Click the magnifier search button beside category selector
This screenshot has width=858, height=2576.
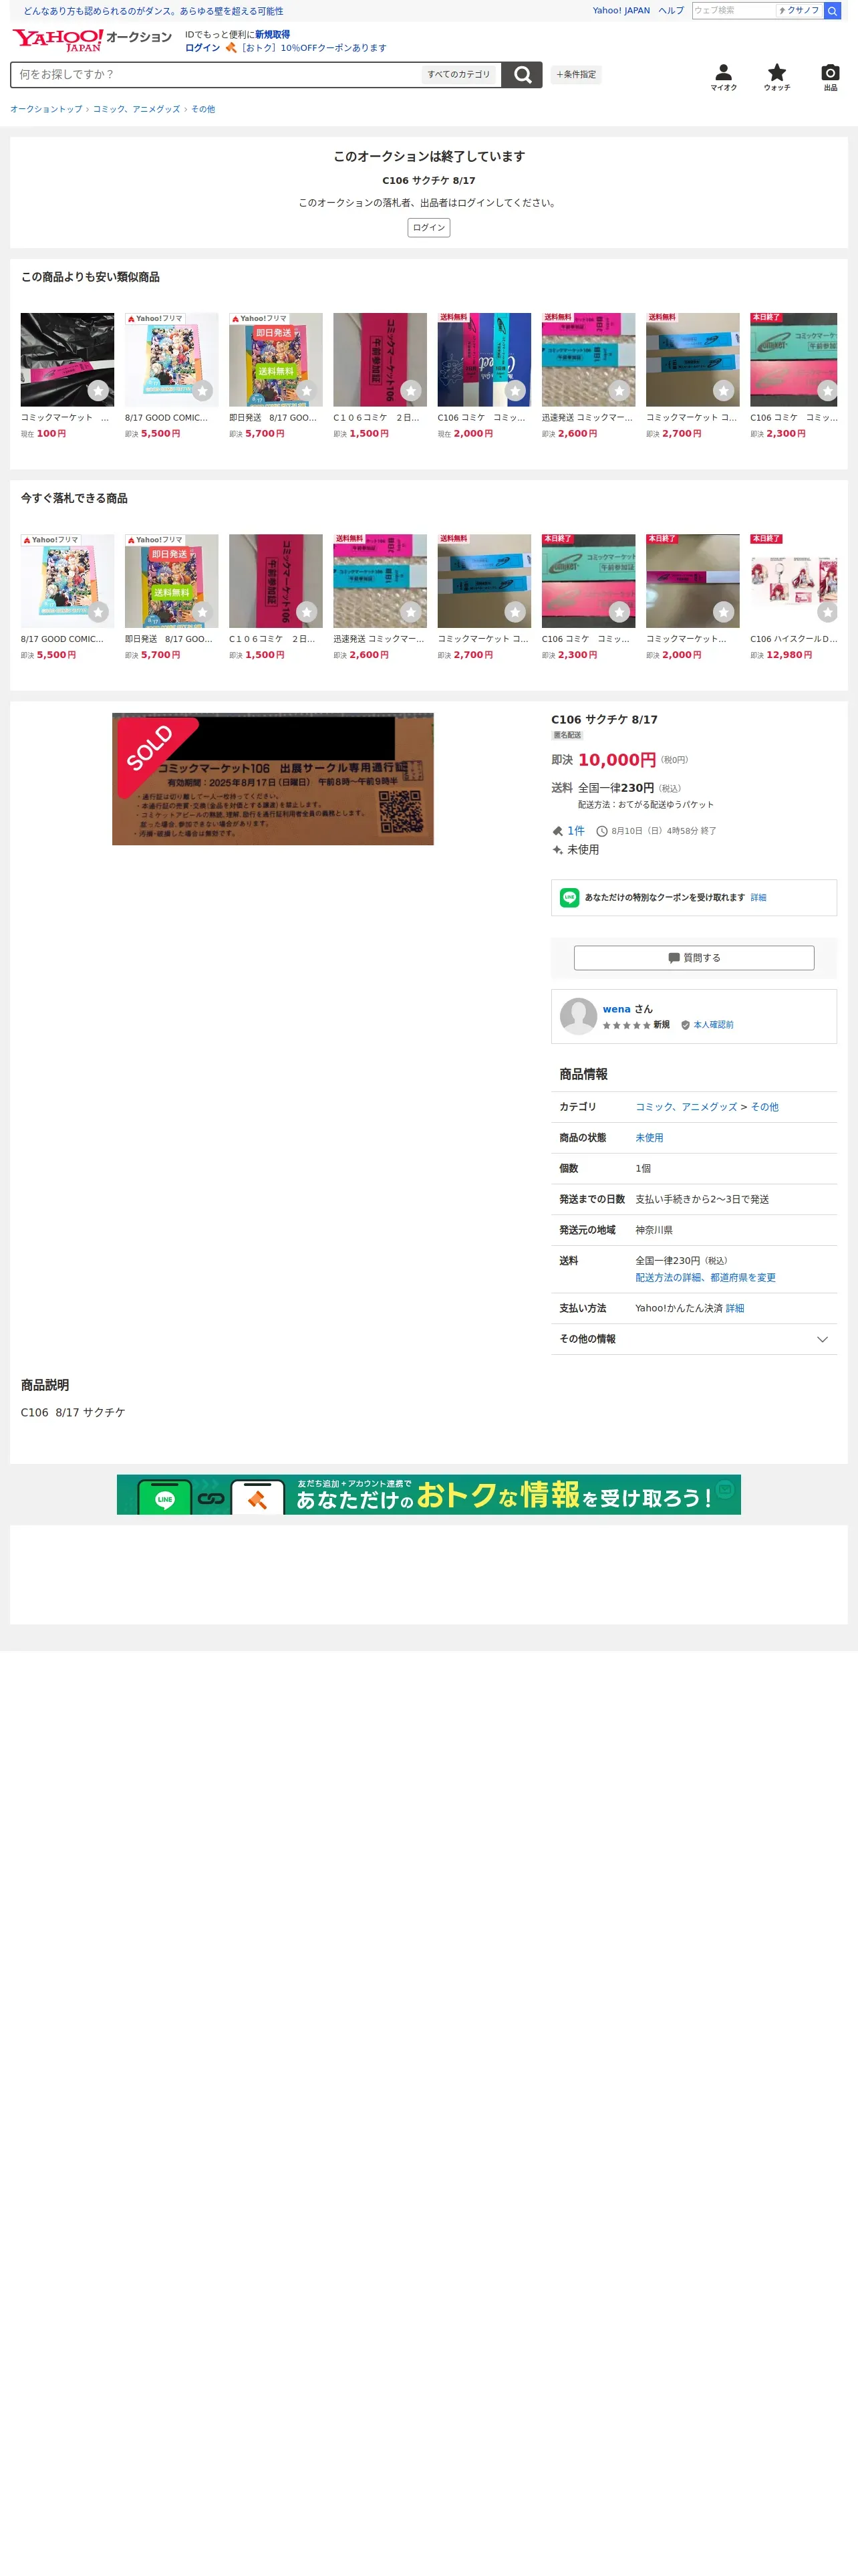coord(521,75)
